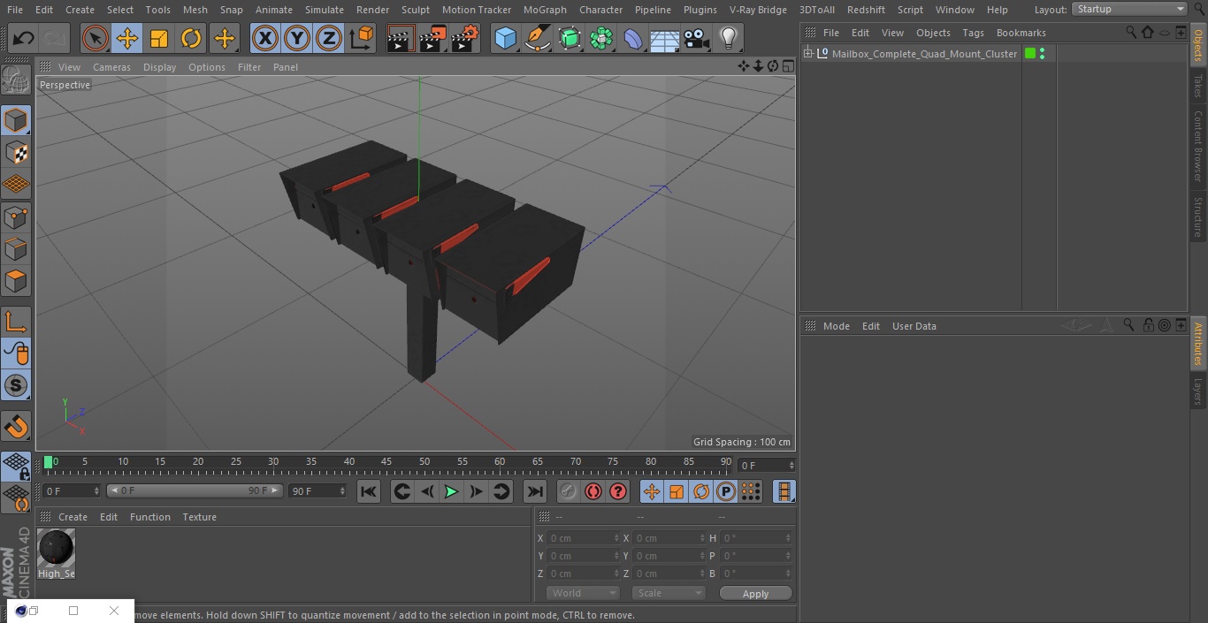Add a Camera object
Viewport: 1208px width, 623px height.
697,38
